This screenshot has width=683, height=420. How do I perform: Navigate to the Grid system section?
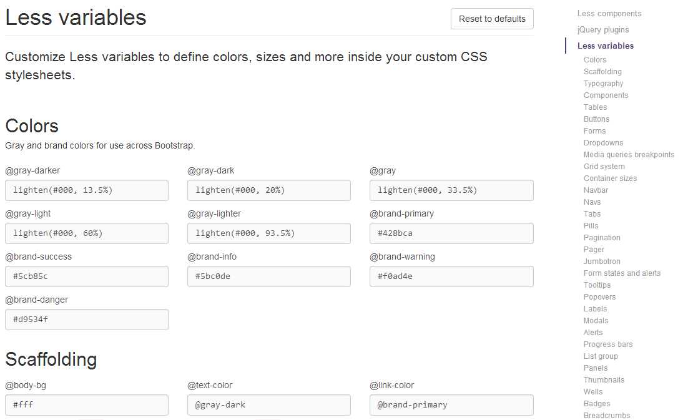[604, 166]
